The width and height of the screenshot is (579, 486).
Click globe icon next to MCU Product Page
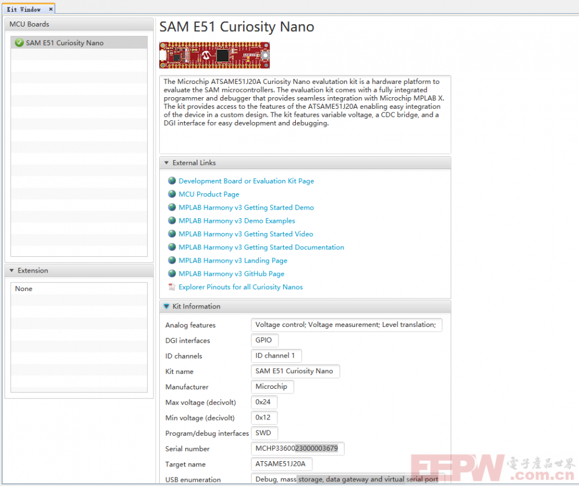(x=172, y=194)
